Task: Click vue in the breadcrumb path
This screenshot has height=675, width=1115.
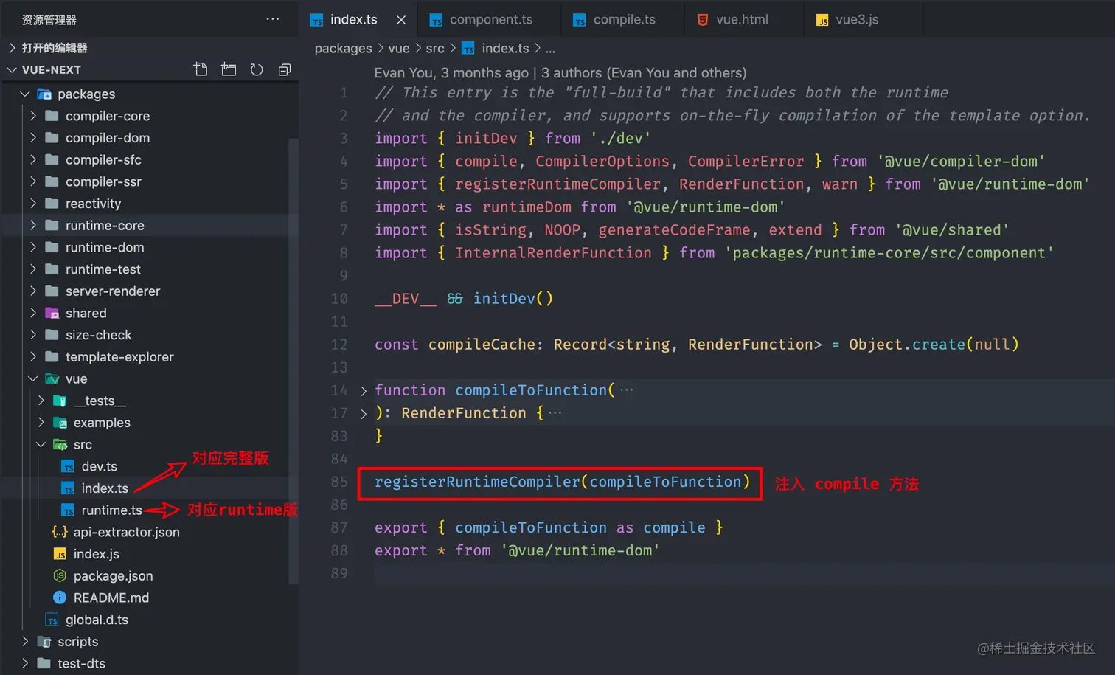Action: tap(399, 48)
